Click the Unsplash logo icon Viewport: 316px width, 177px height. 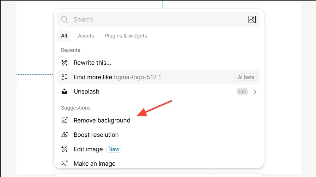pyautogui.click(x=64, y=91)
